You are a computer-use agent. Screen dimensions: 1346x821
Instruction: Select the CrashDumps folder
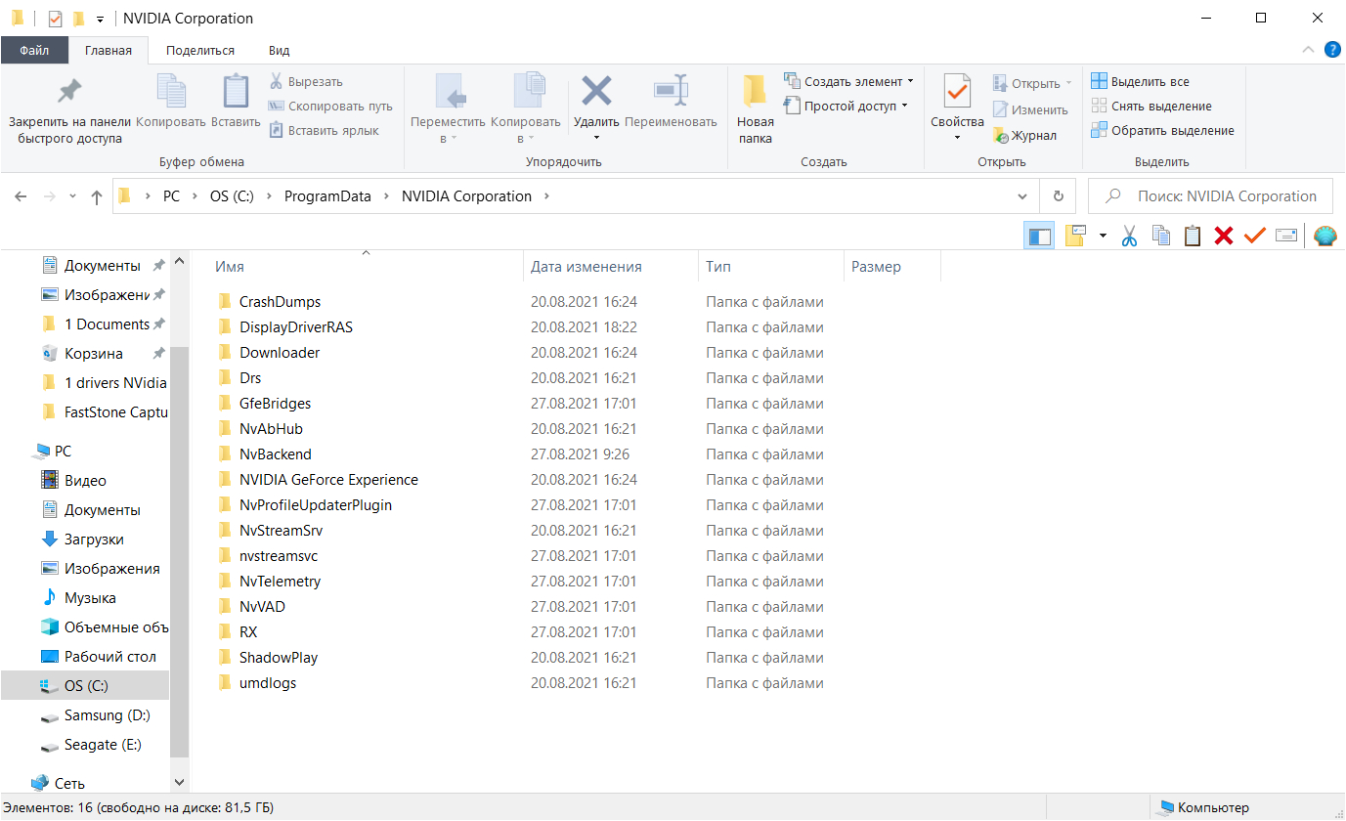point(280,302)
